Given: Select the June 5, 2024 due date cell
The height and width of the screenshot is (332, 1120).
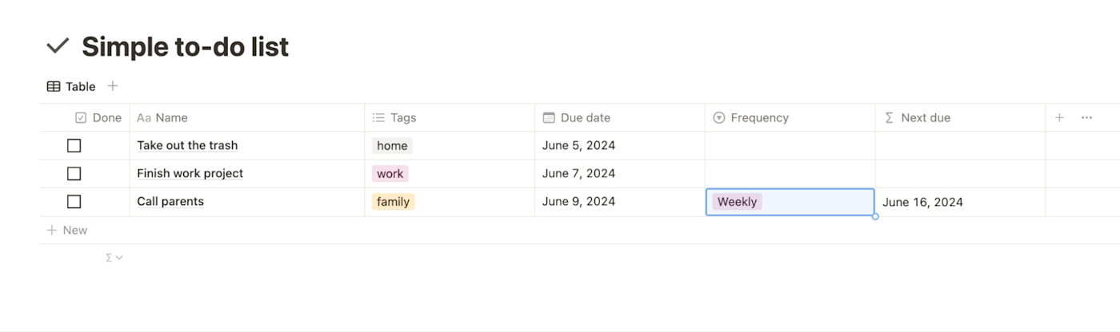Looking at the screenshot, I should [620, 145].
